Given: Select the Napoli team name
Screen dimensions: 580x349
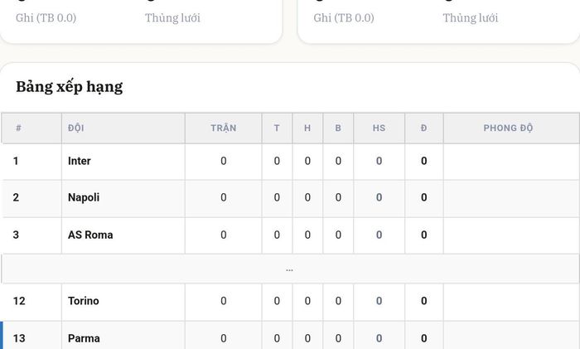Looking at the screenshot, I should [84, 197].
